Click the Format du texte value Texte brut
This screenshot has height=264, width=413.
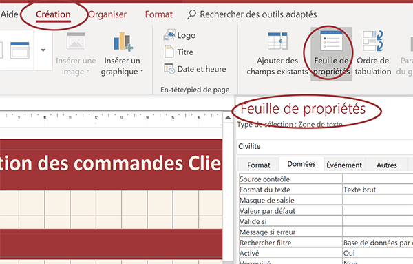pos(378,190)
